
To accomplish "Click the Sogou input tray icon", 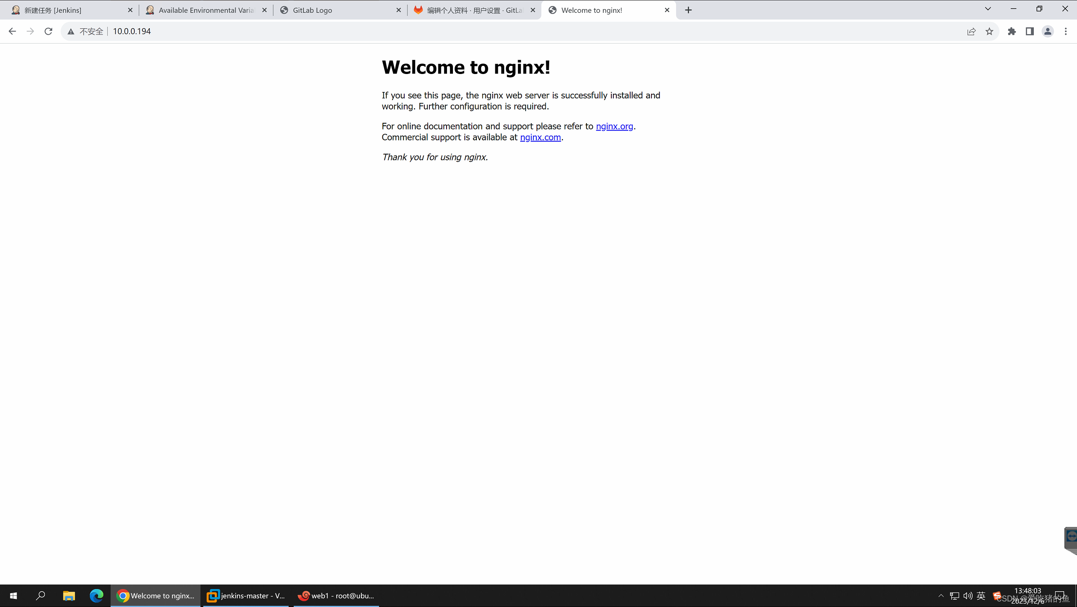I will [997, 595].
